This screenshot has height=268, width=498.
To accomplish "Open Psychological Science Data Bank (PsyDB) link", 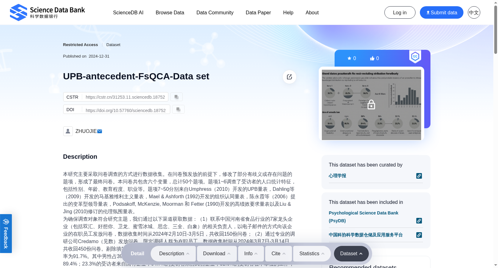I will 364,217.
